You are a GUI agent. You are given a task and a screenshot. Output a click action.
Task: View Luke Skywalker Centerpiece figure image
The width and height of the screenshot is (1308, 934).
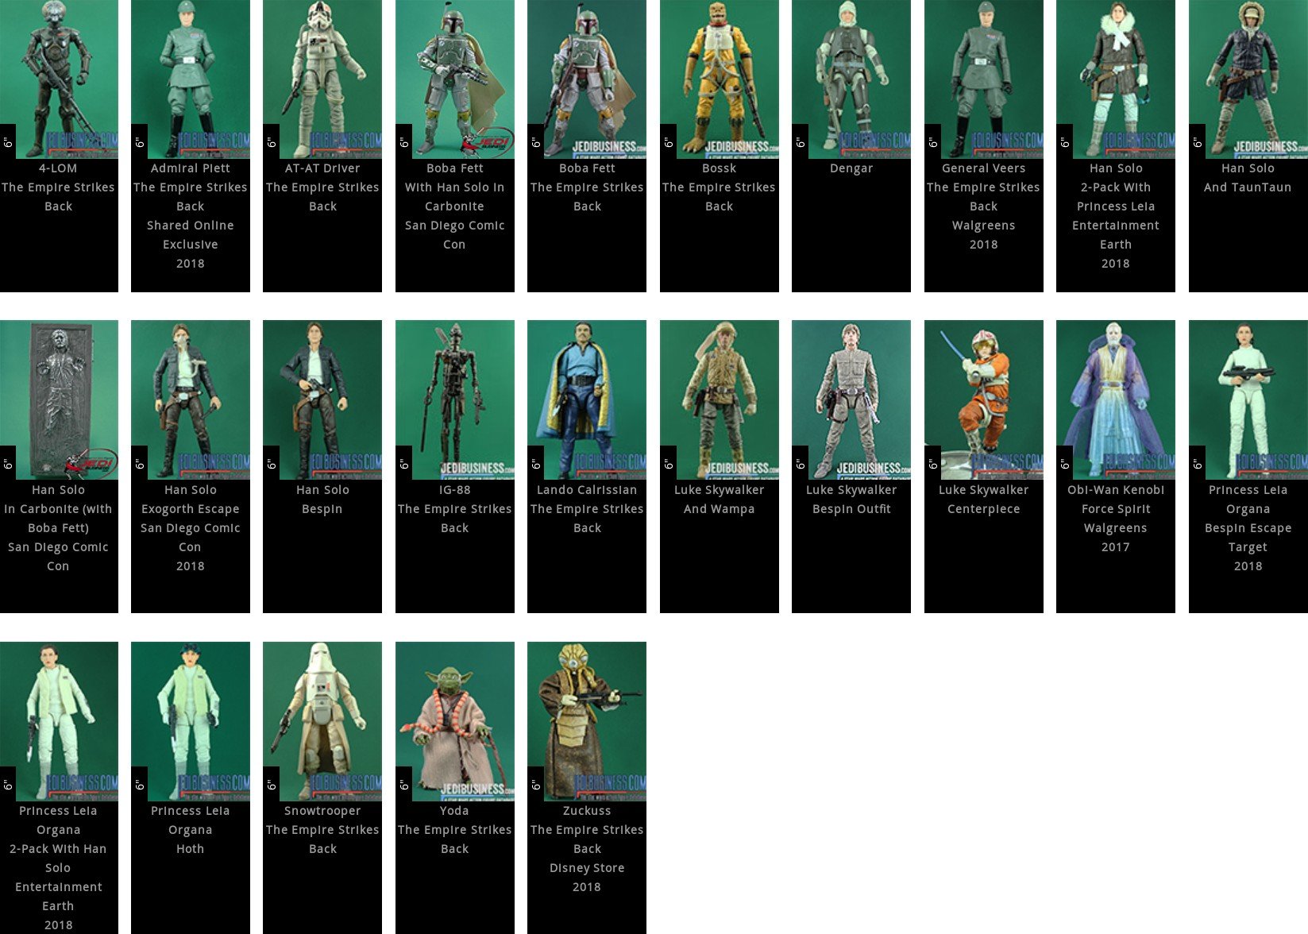[984, 399]
